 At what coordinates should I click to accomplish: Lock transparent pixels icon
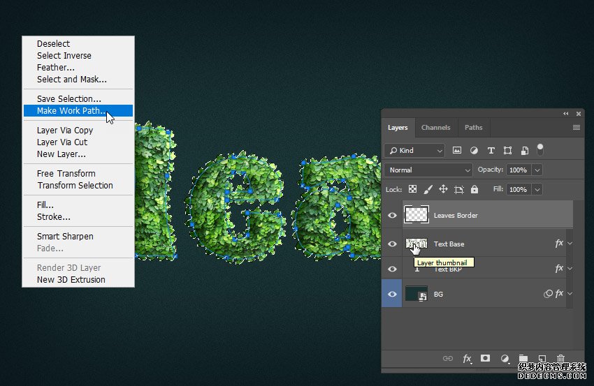412,189
